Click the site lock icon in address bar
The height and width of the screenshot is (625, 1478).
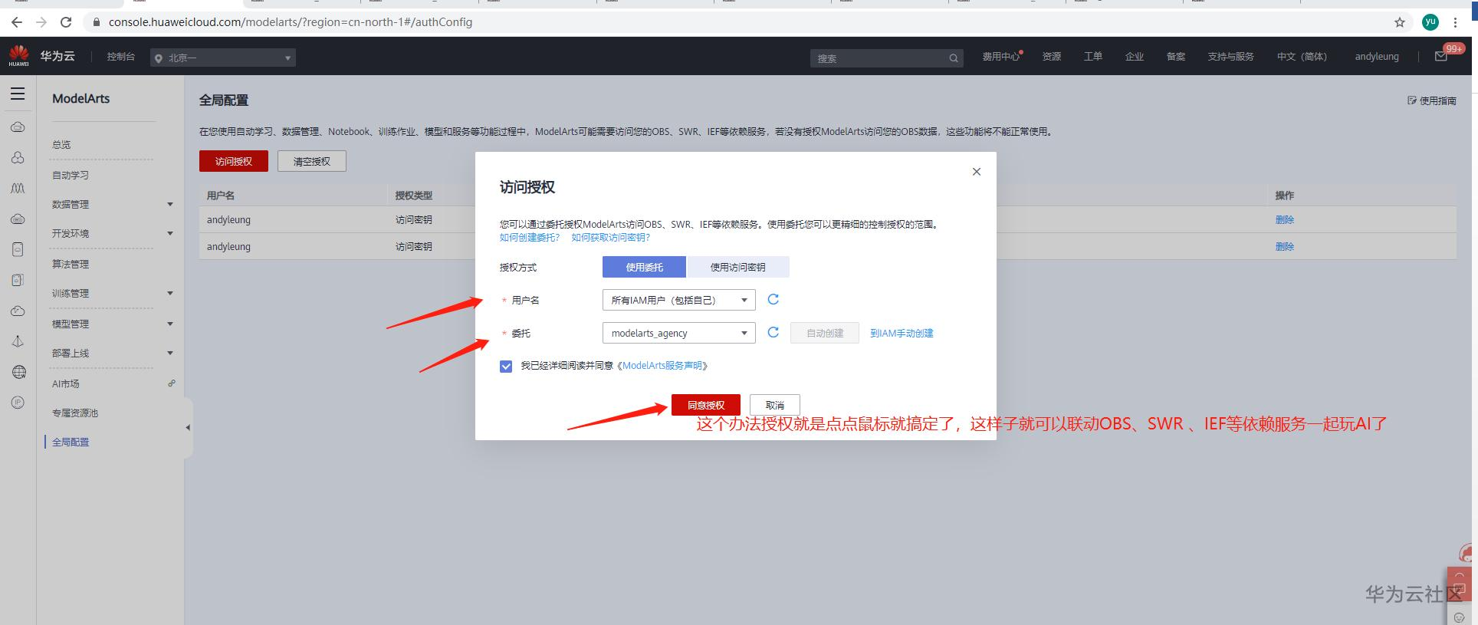tap(97, 22)
